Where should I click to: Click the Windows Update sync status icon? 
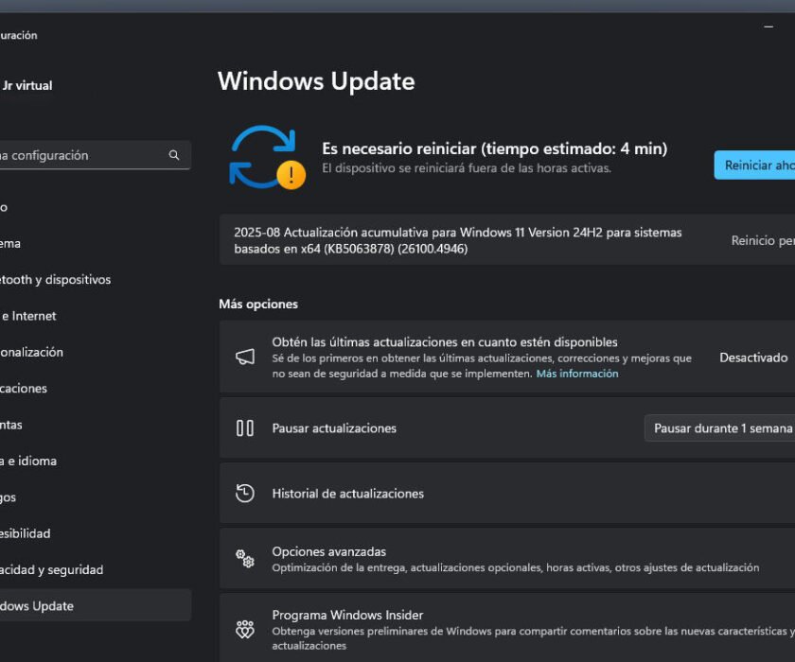pos(267,158)
